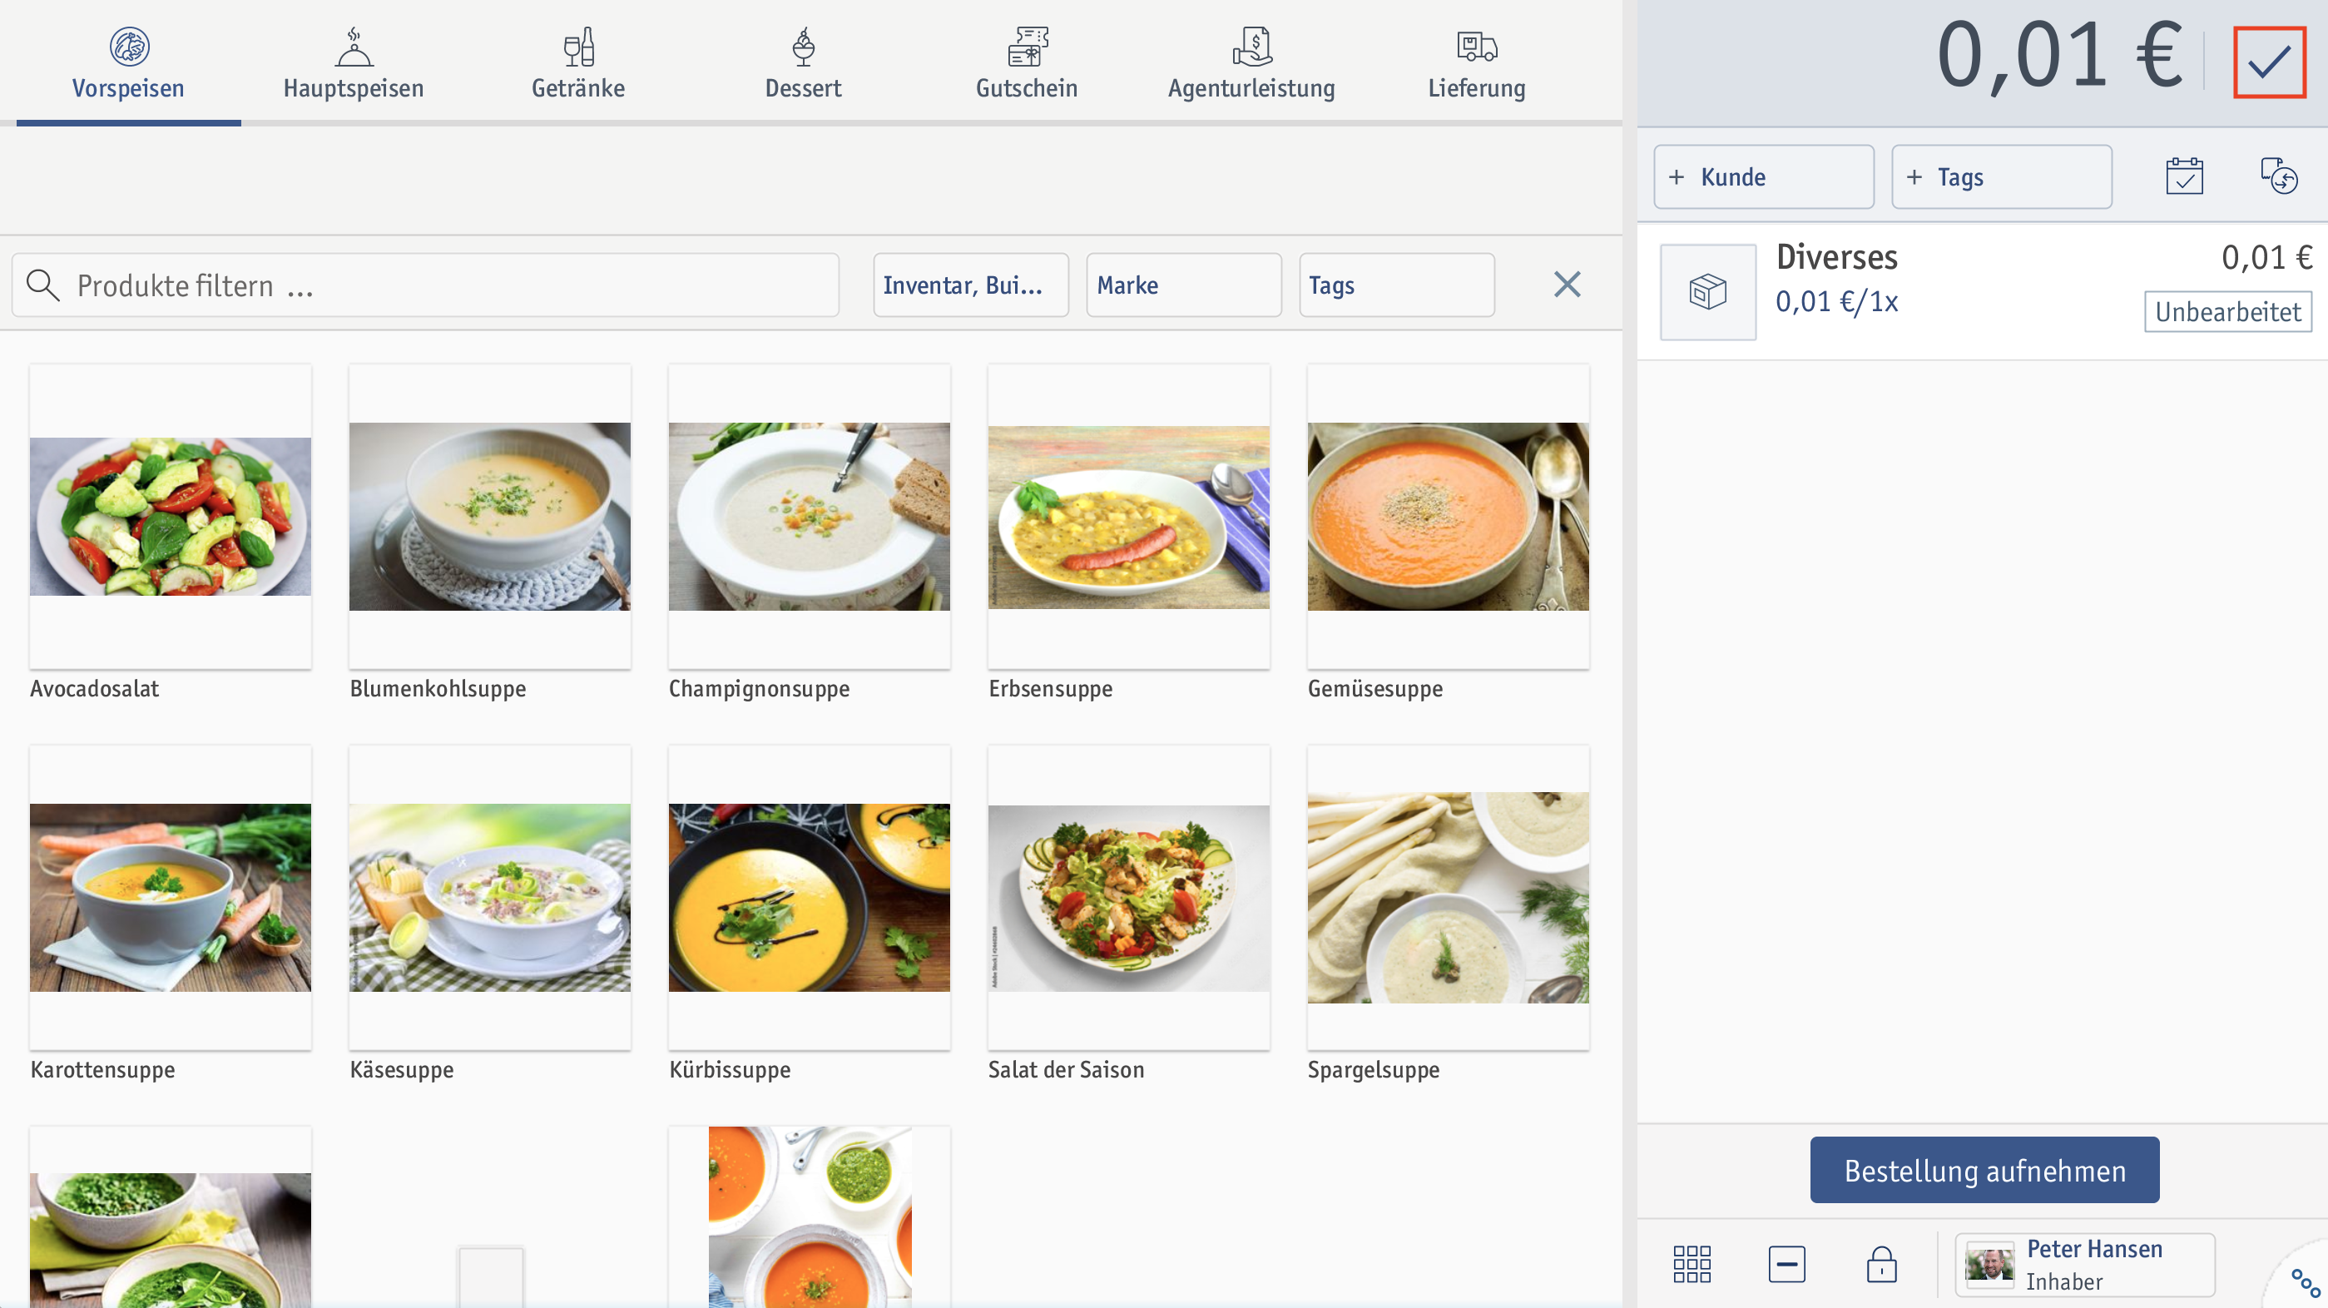Switch to the Hauptspeisen tab
2328x1308 pixels.
click(354, 63)
